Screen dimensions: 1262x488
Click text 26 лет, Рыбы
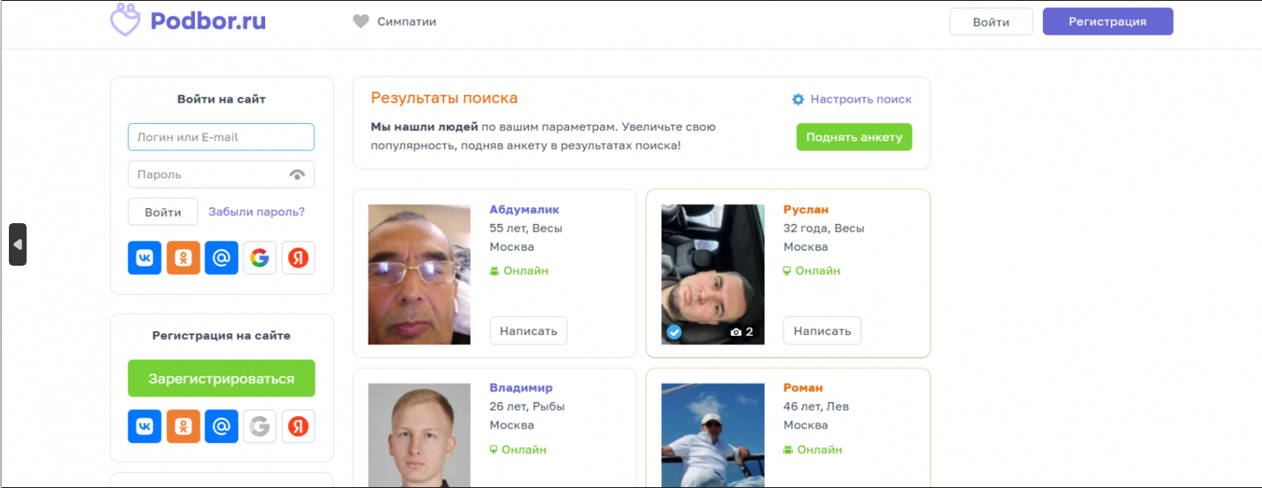[527, 407]
